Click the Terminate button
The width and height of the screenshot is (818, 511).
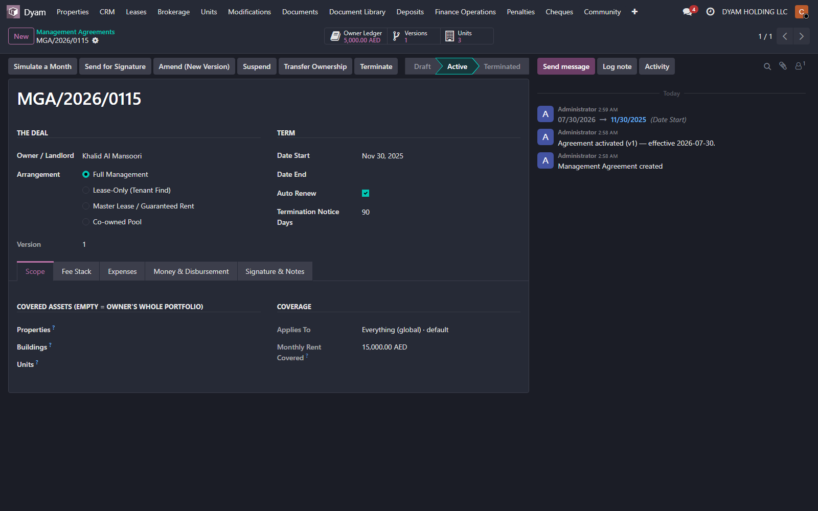[x=376, y=66]
